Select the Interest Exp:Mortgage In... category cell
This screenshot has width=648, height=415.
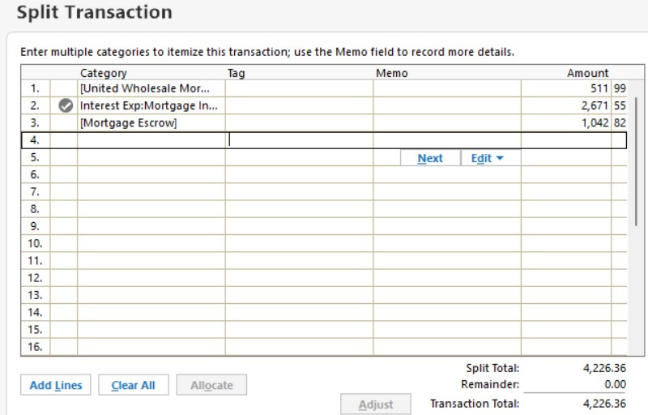click(x=151, y=106)
